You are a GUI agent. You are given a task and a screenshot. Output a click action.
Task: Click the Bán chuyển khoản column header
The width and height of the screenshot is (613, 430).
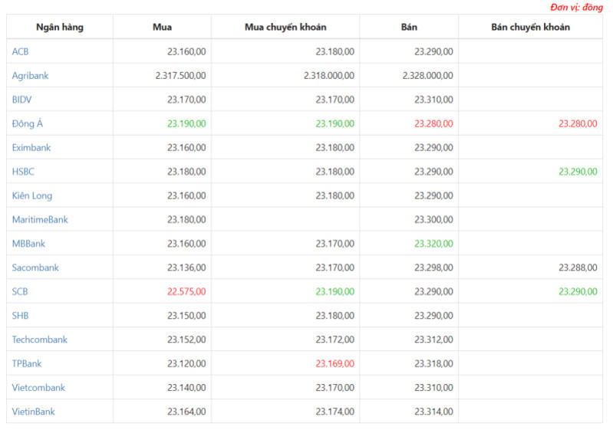point(530,28)
